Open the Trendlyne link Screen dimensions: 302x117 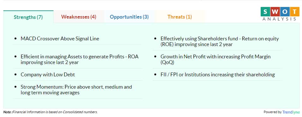291,112
